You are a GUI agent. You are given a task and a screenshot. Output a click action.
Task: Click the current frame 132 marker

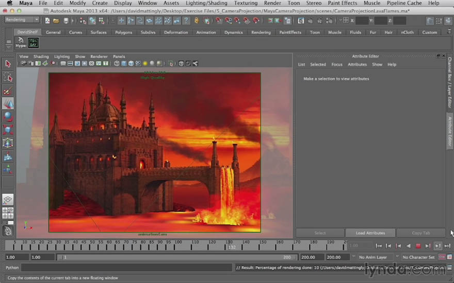tap(232, 247)
